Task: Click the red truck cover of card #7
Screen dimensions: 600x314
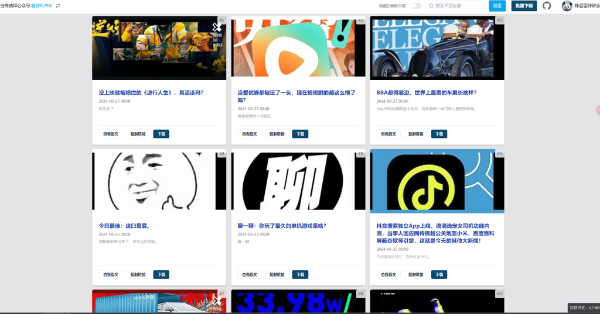Action: (x=159, y=301)
